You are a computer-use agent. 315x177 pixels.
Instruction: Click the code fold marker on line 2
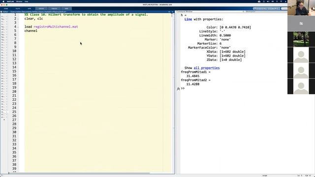coord(18,19)
